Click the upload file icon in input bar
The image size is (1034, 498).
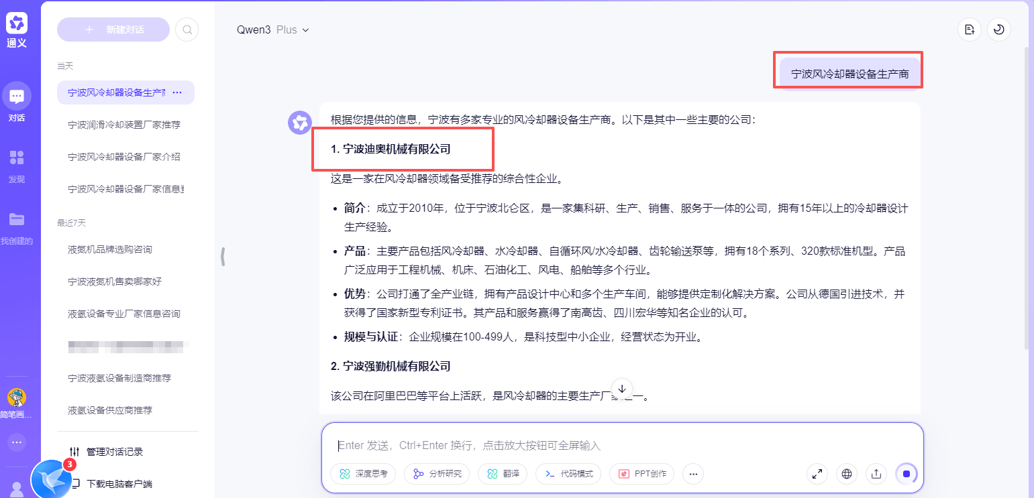[876, 474]
